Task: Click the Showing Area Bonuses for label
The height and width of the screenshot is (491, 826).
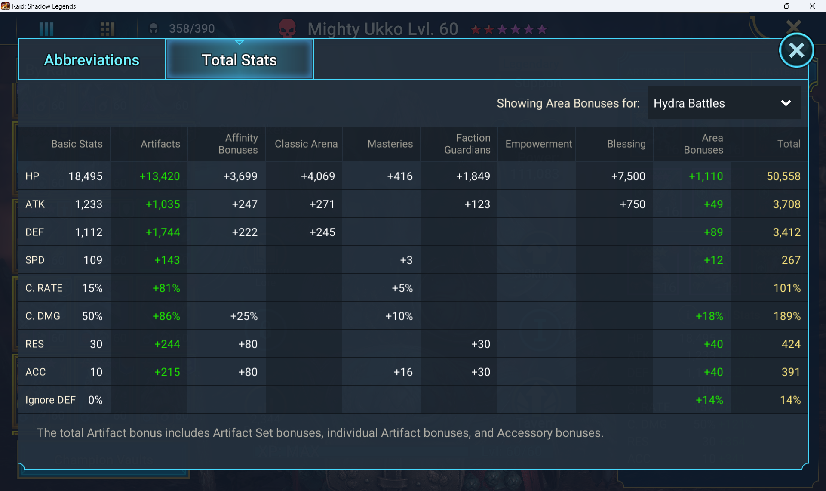Action: 568,103
